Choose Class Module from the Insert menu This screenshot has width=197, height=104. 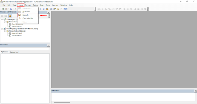28,18
